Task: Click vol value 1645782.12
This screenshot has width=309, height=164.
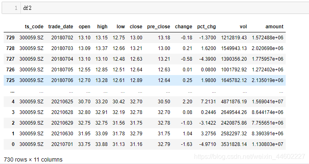Action: pos(234,80)
